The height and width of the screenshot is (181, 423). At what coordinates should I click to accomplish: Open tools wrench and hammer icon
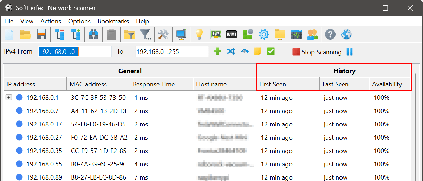163,34
